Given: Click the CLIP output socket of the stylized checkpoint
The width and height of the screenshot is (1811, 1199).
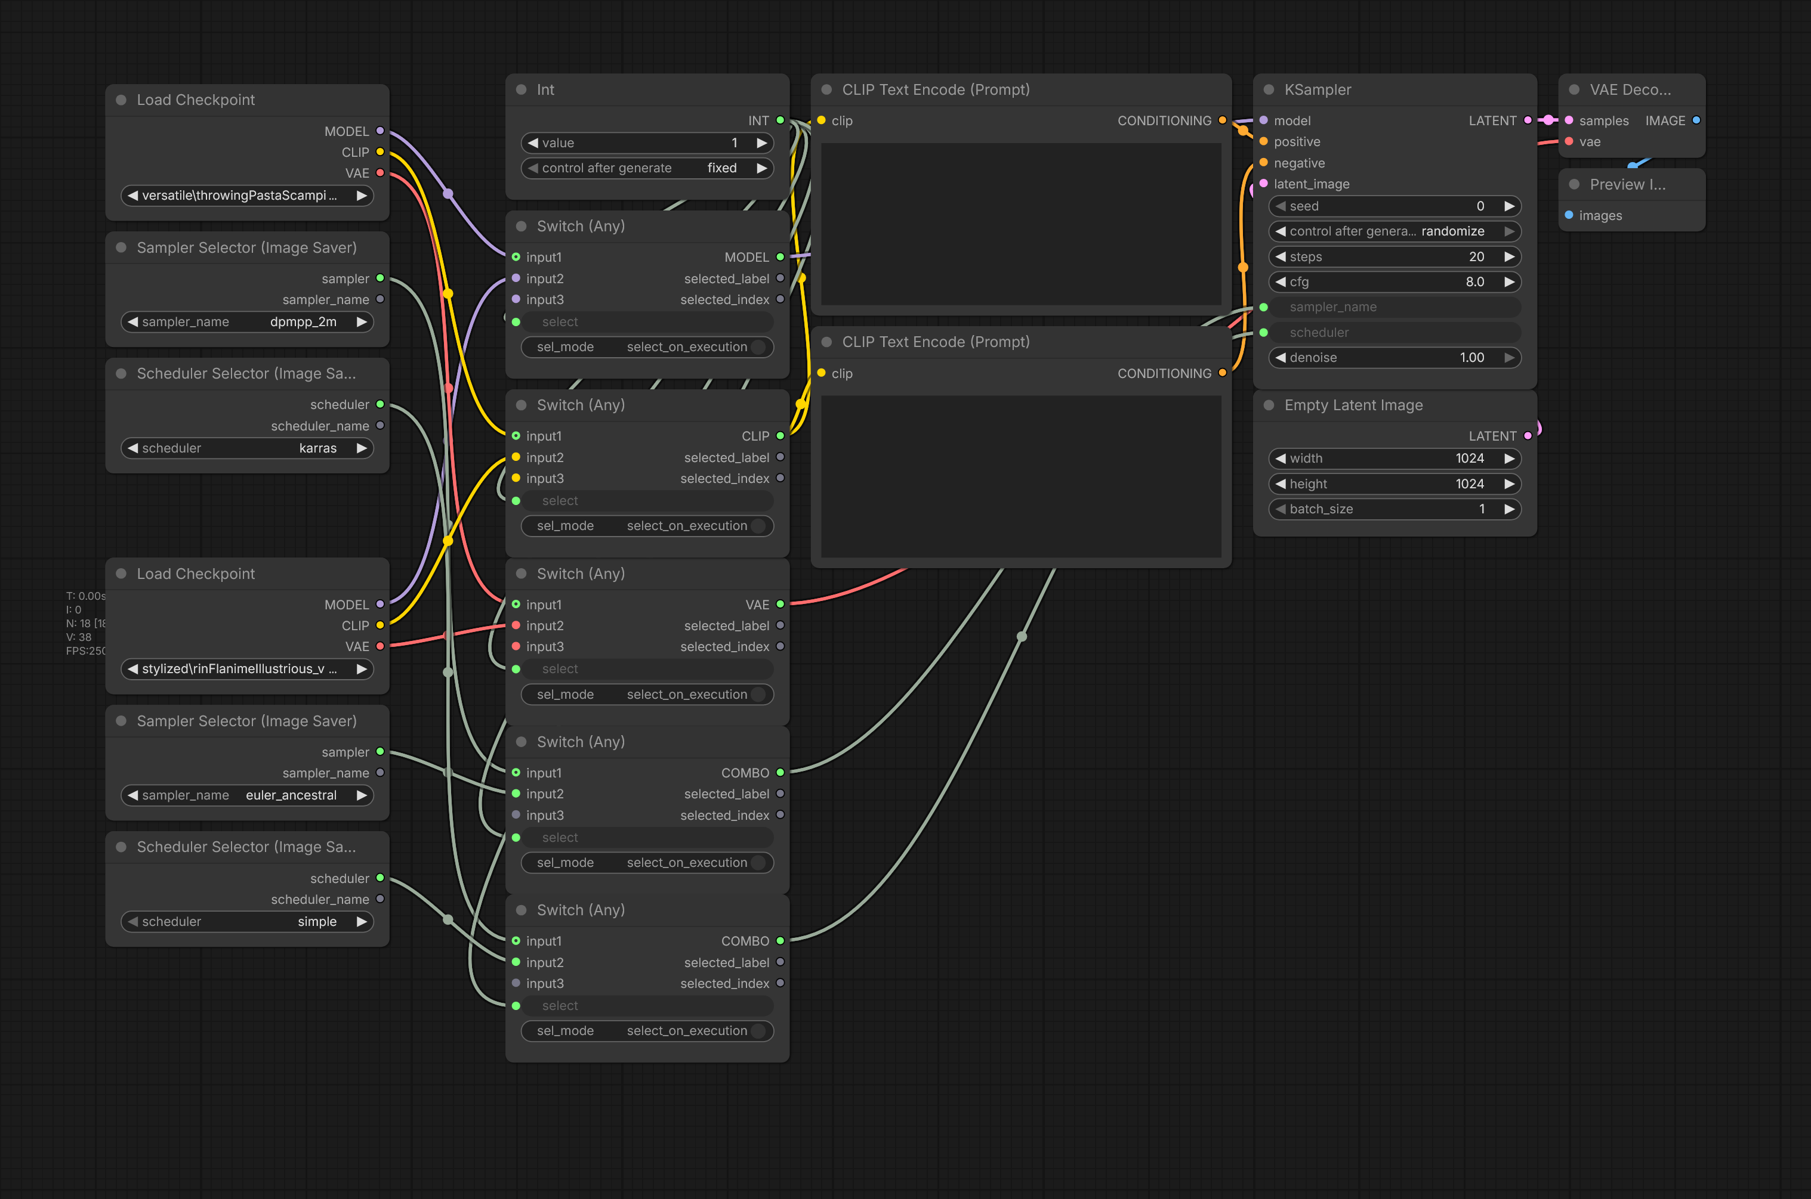Looking at the screenshot, I should coord(380,625).
